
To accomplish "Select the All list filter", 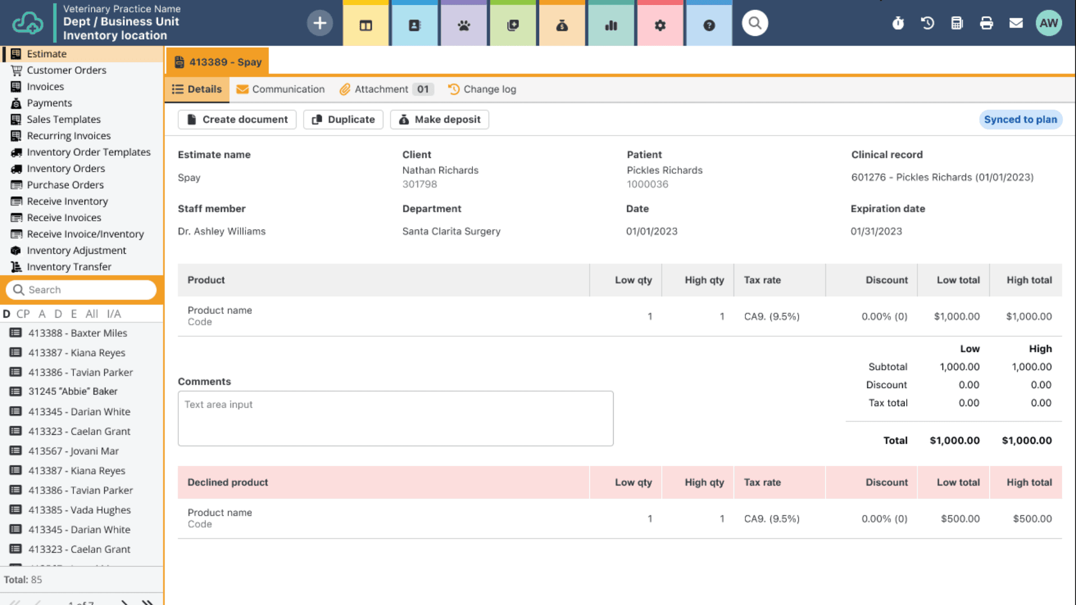I will (x=92, y=314).
